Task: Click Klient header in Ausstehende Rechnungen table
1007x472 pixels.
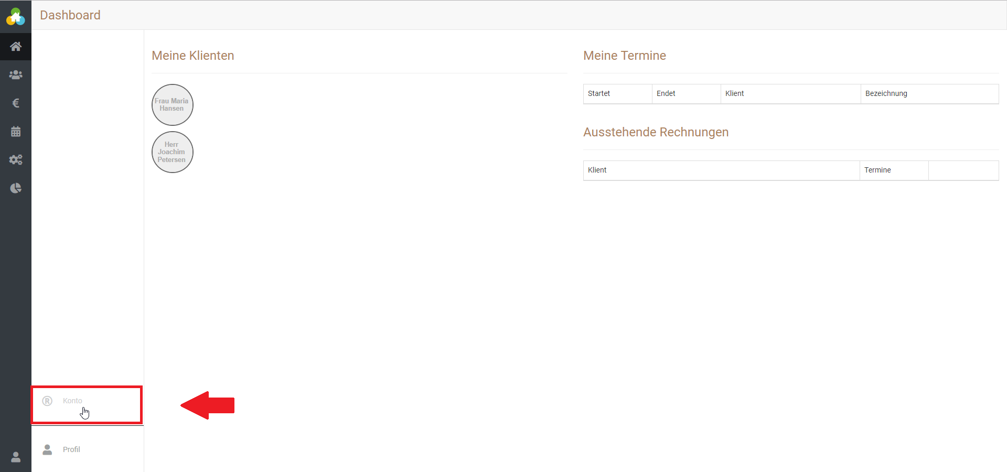Action: click(x=597, y=170)
